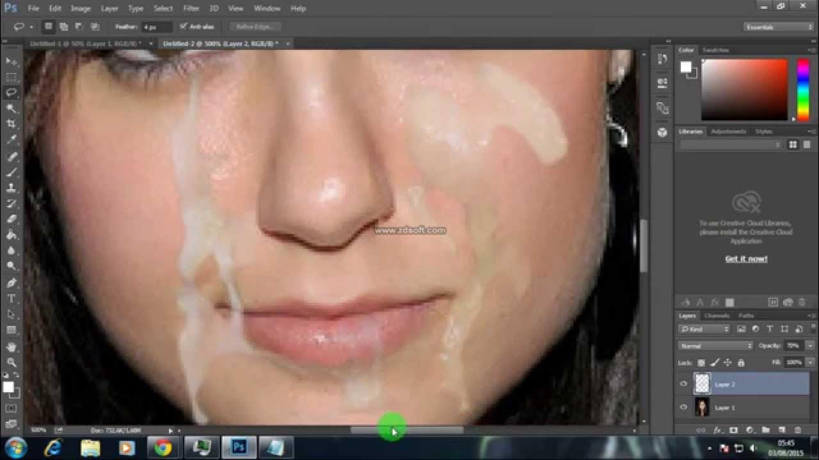The image size is (819, 460).
Task: Select the Eyedropper tool
Action: tap(12, 140)
